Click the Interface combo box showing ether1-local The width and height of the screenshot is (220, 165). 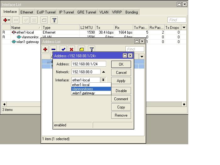86,80
